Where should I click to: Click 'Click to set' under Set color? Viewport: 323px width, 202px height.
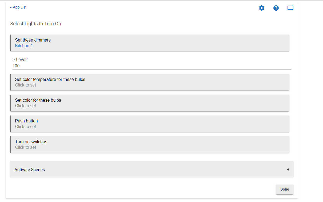(x=25, y=106)
